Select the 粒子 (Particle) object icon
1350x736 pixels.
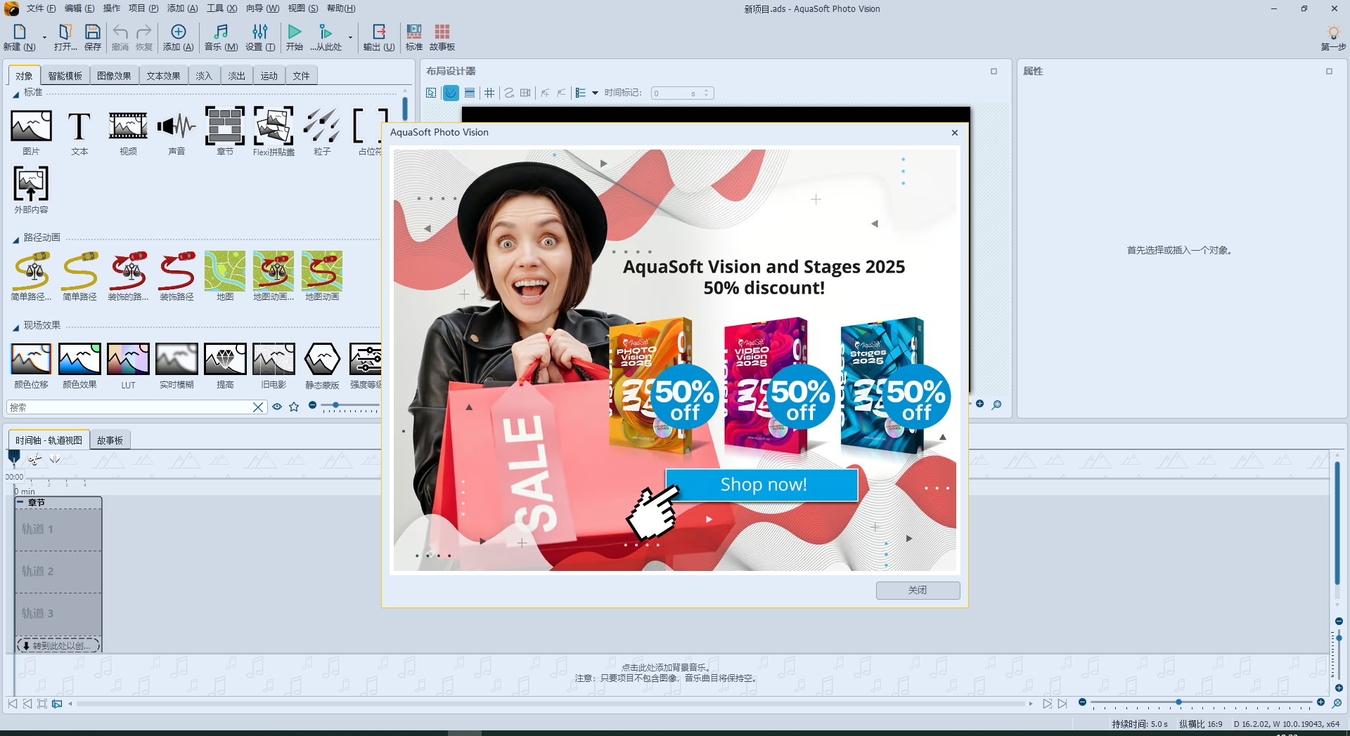(322, 126)
